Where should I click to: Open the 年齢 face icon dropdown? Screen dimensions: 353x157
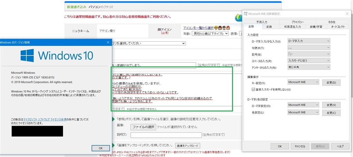click(x=210, y=33)
